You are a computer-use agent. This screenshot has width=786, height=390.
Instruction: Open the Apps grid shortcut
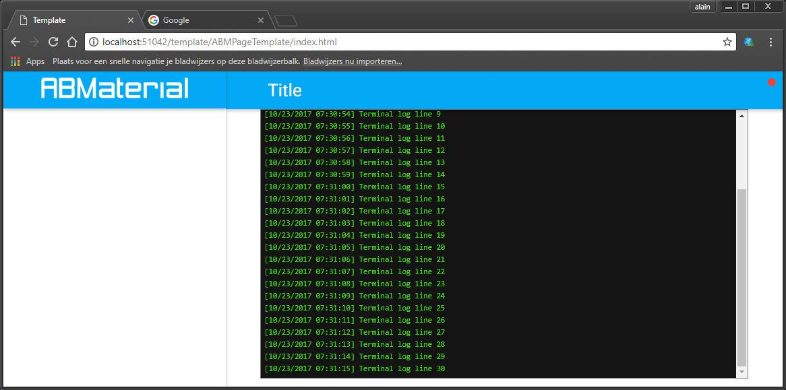(28, 61)
